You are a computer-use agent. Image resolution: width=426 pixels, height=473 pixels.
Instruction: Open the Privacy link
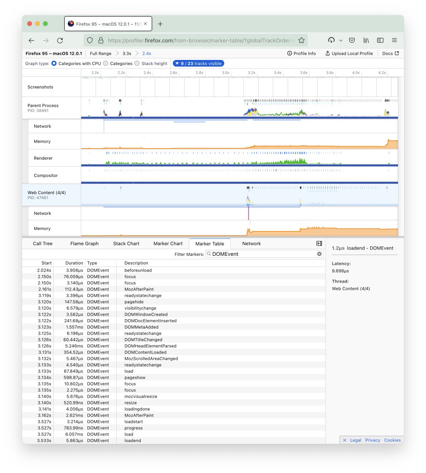(372, 440)
